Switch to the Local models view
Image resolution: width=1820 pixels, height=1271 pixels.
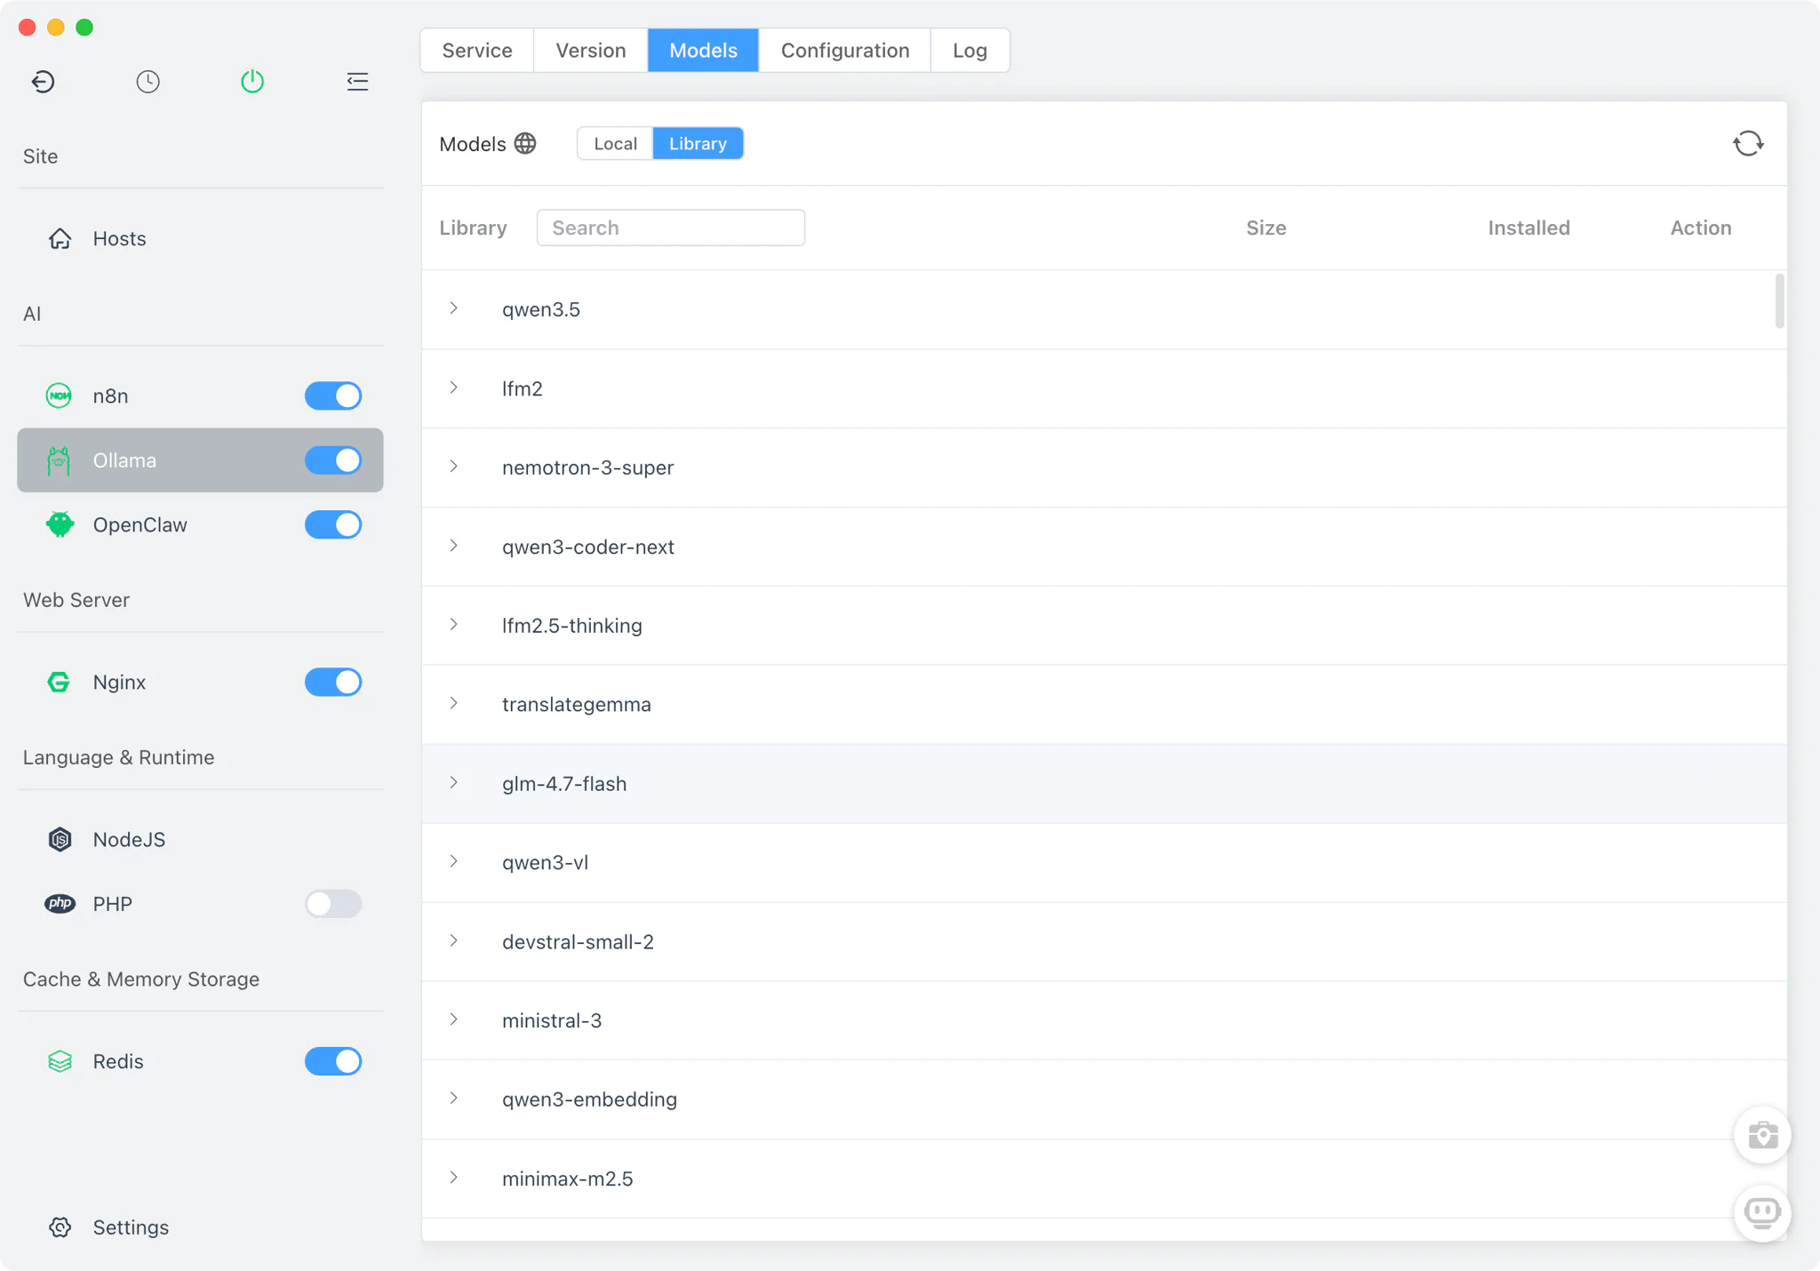point(615,143)
